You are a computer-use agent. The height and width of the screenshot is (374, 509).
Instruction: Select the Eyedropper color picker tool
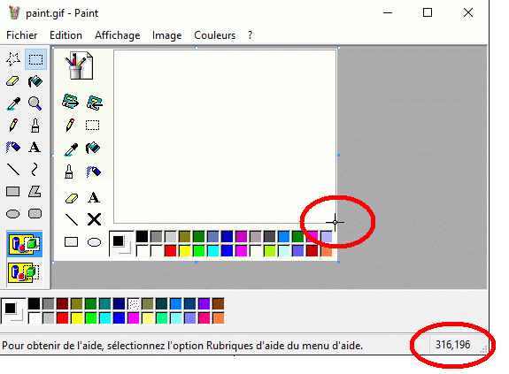click(x=13, y=103)
